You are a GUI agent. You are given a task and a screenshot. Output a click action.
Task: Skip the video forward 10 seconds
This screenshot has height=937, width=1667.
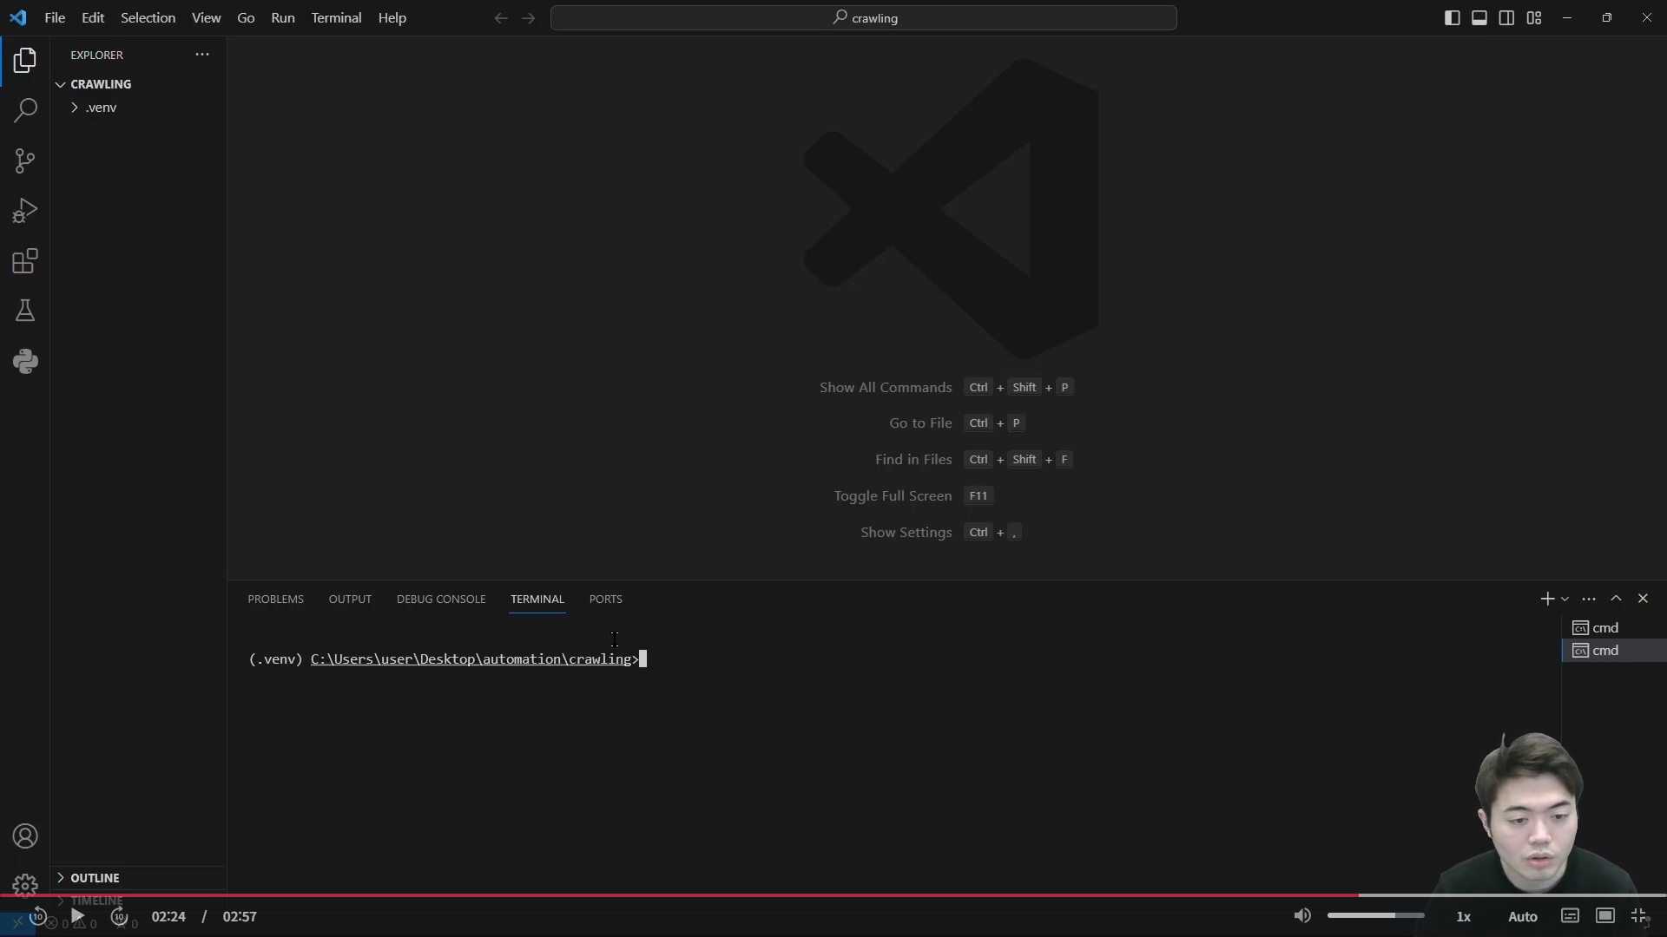120,916
